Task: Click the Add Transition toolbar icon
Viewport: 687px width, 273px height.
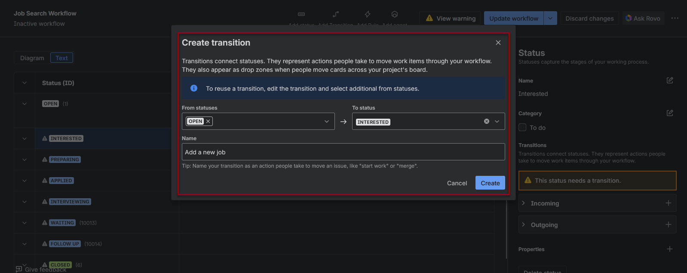Action: point(336,14)
